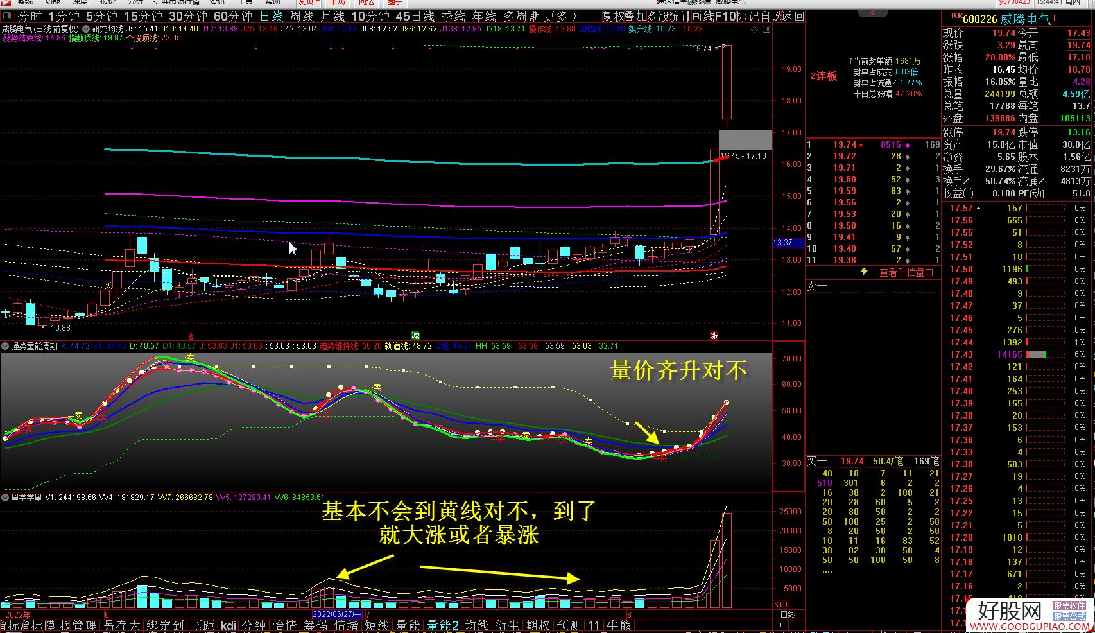Click the small panel icon left of 分时

[8, 16]
